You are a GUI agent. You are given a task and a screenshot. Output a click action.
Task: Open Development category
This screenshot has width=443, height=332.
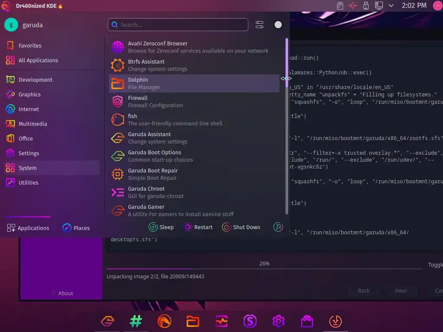(52, 80)
